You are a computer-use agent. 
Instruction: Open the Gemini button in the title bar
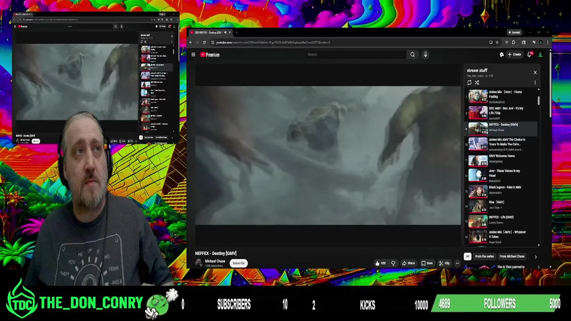[x=514, y=33]
